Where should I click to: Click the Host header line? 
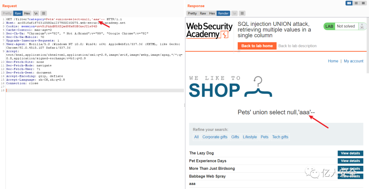(x=66, y=23)
